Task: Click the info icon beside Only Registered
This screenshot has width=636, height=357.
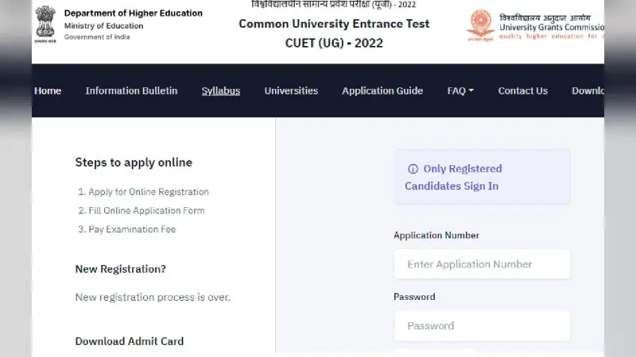Action: click(413, 169)
